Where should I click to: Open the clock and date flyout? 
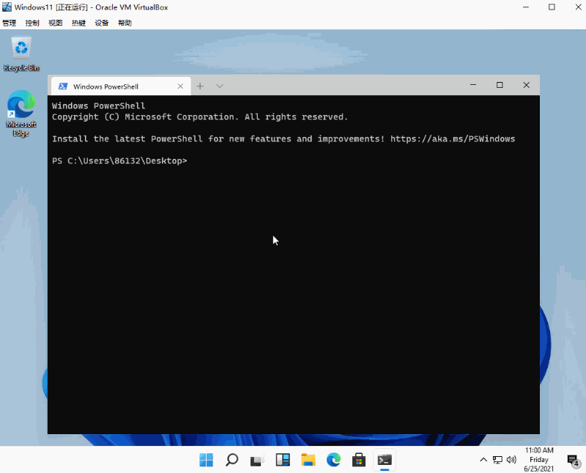(539, 459)
